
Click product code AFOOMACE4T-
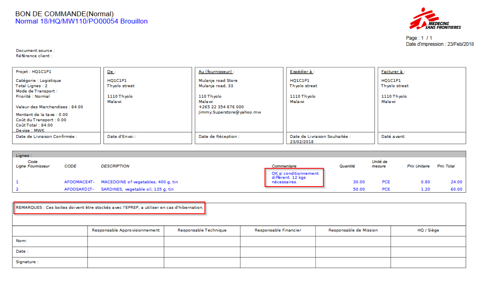click(79, 182)
